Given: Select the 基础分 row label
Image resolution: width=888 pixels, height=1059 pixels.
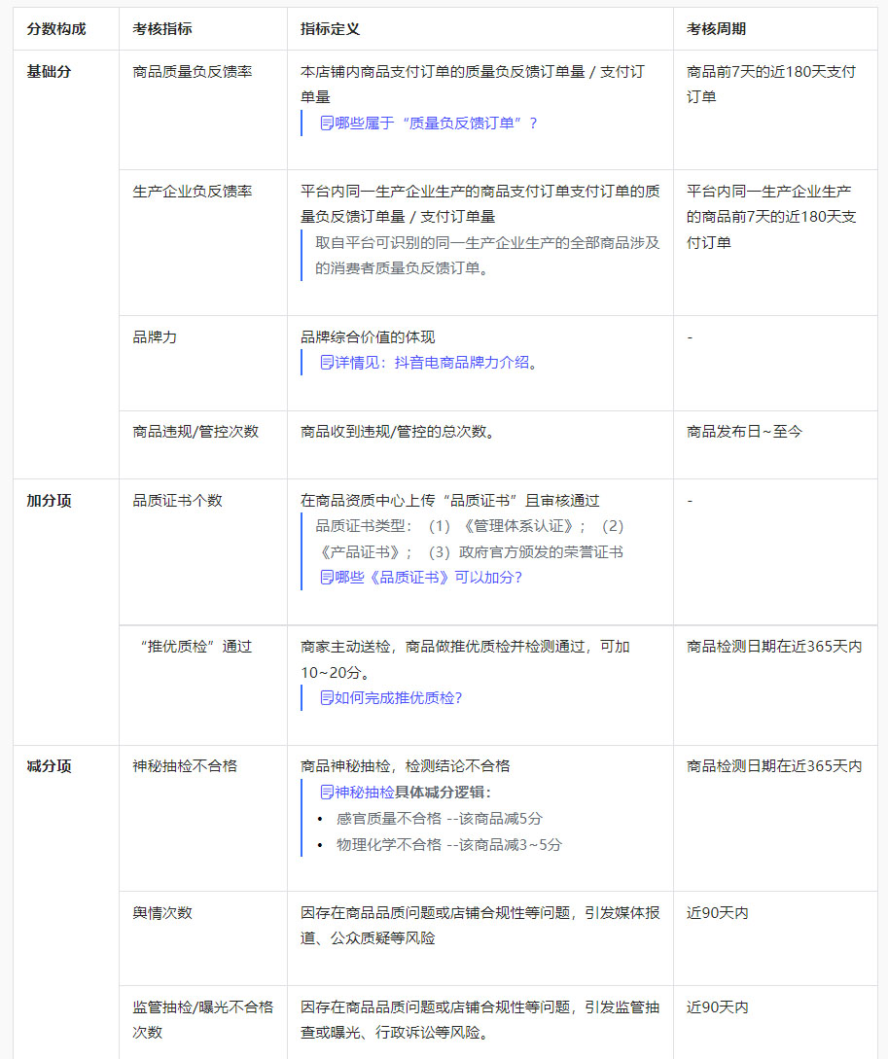Looking at the screenshot, I should click(x=48, y=72).
